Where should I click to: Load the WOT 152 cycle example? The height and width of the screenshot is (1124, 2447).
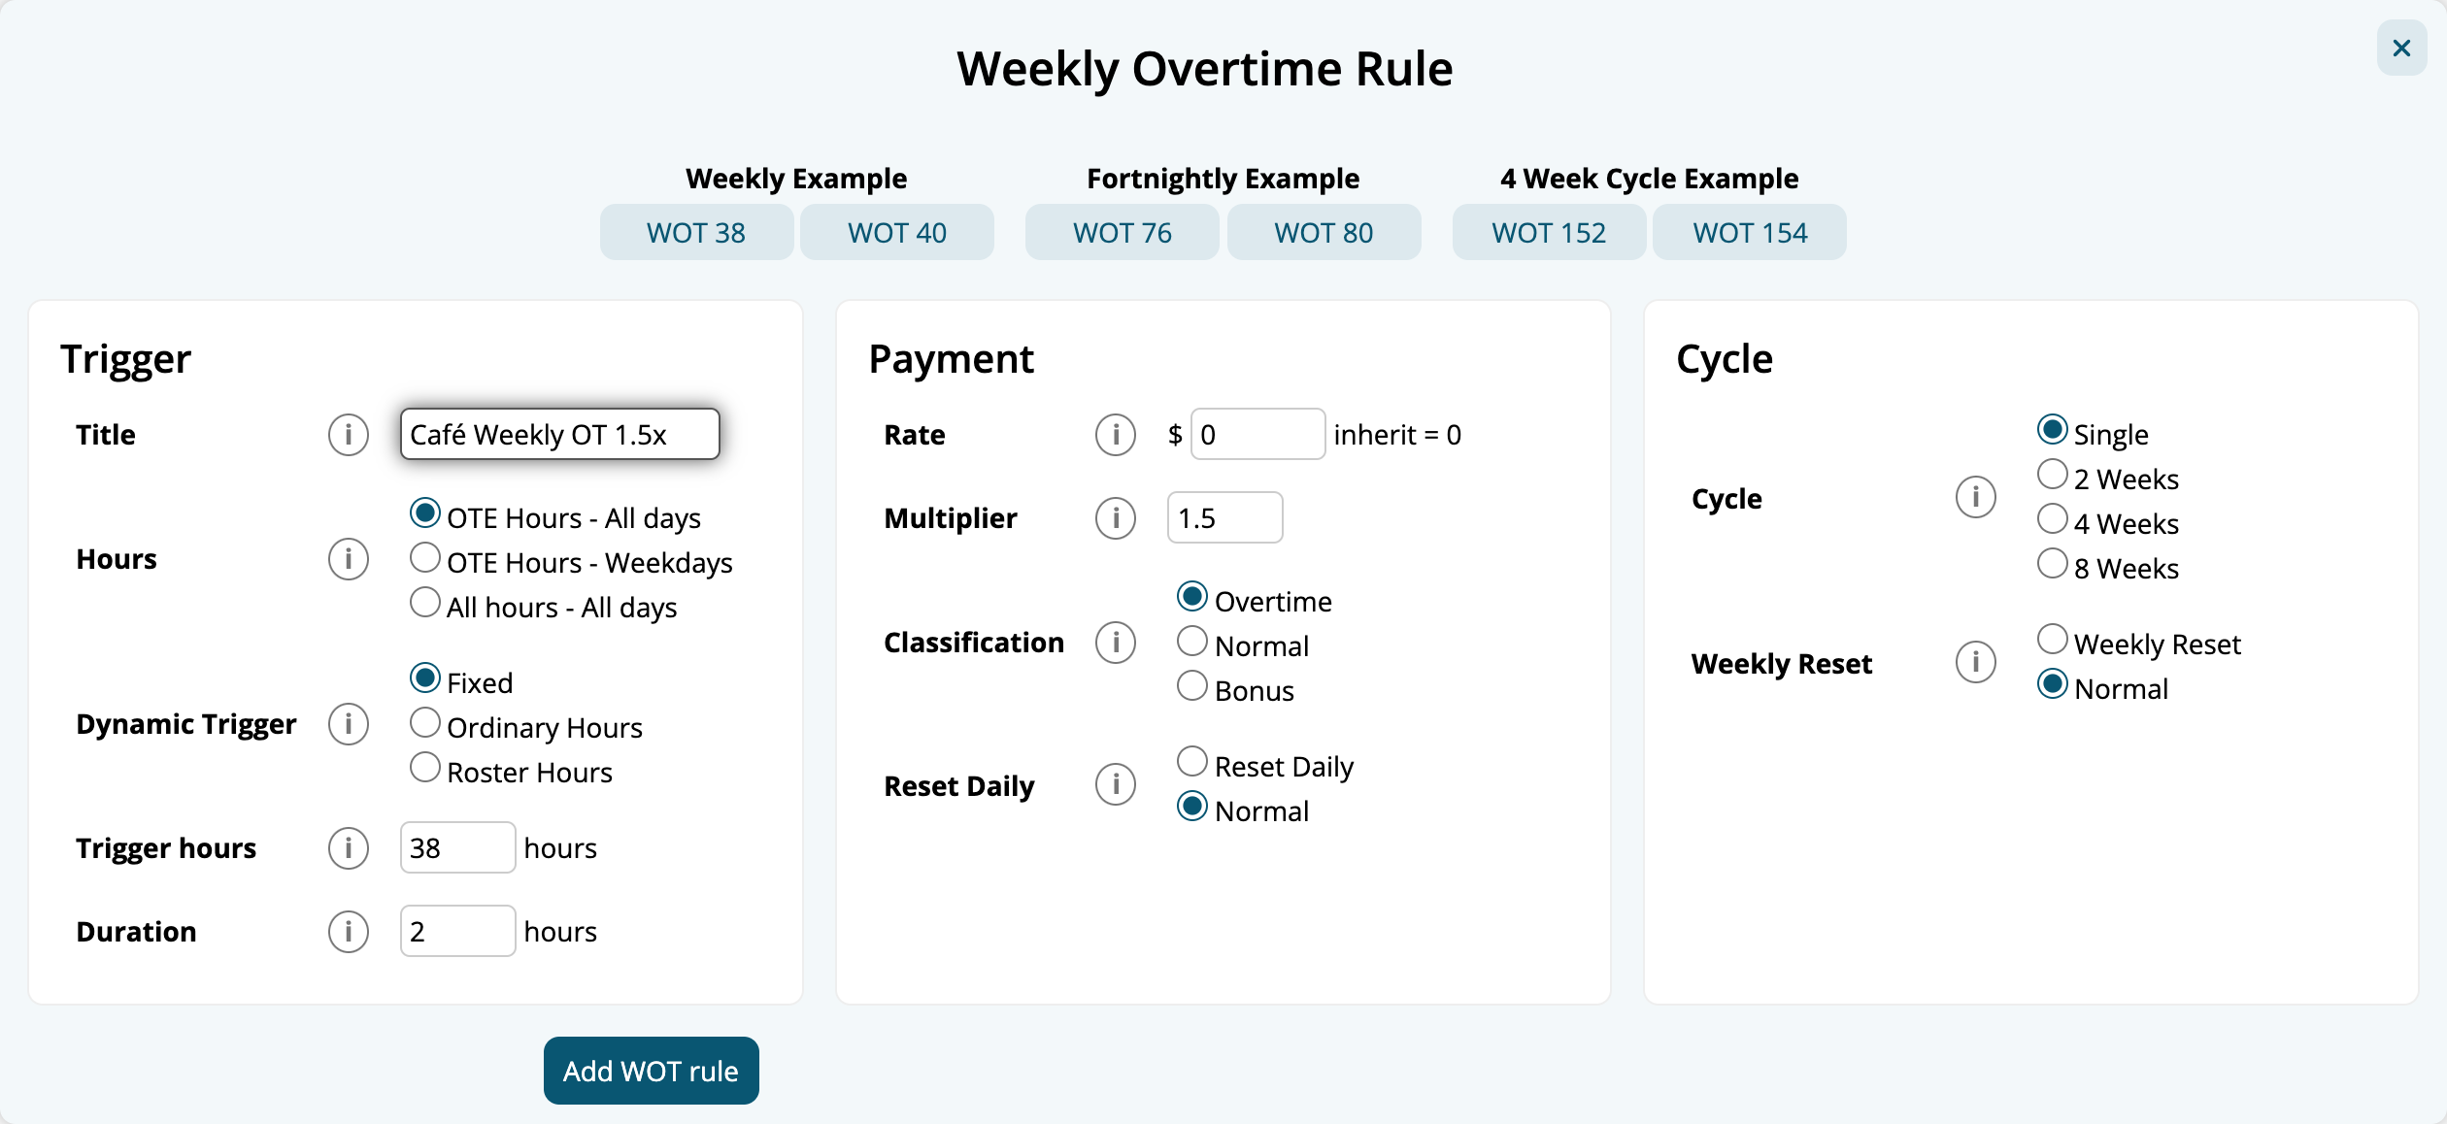1549,232
